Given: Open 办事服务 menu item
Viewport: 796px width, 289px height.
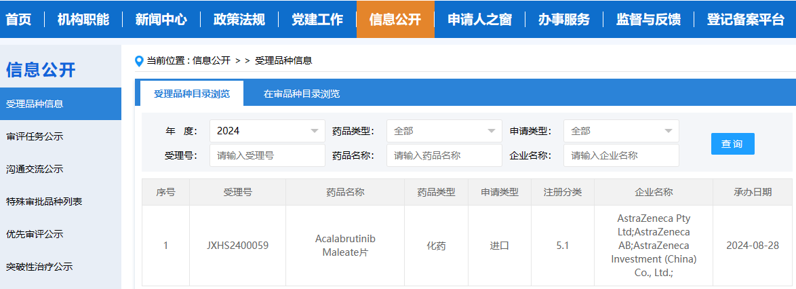Looking at the screenshot, I should point(564,20).
